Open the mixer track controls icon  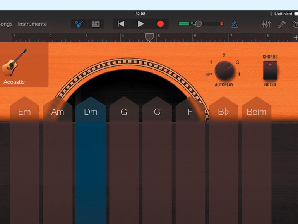tap(266, 24)
